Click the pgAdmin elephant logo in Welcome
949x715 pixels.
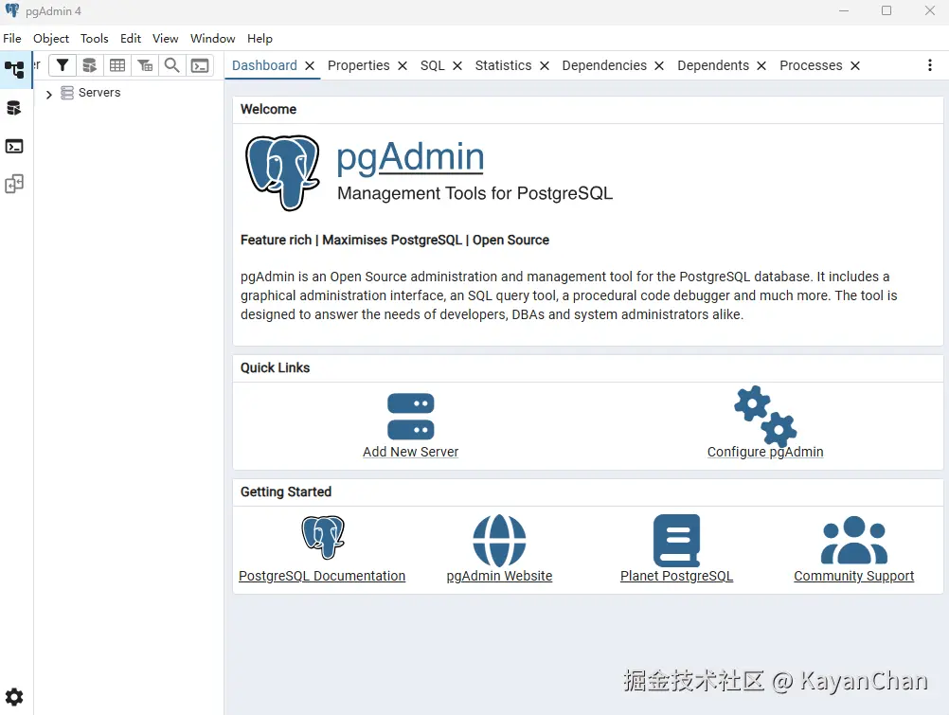(x=282, y=172)
